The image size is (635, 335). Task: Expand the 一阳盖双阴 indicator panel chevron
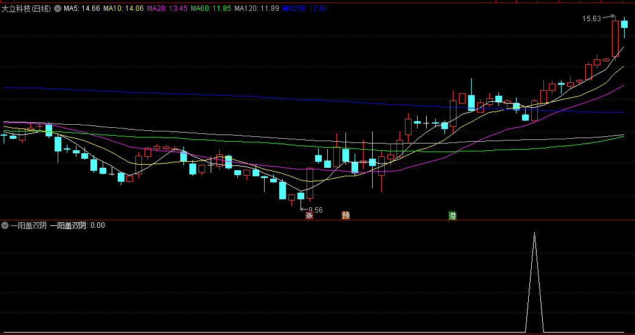click(5, 225)
